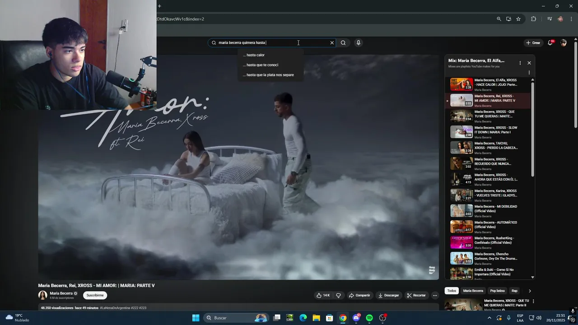Click the playlist panel scrollbar
This screenshot has width=578, height=325.
(x=532, y=129)
